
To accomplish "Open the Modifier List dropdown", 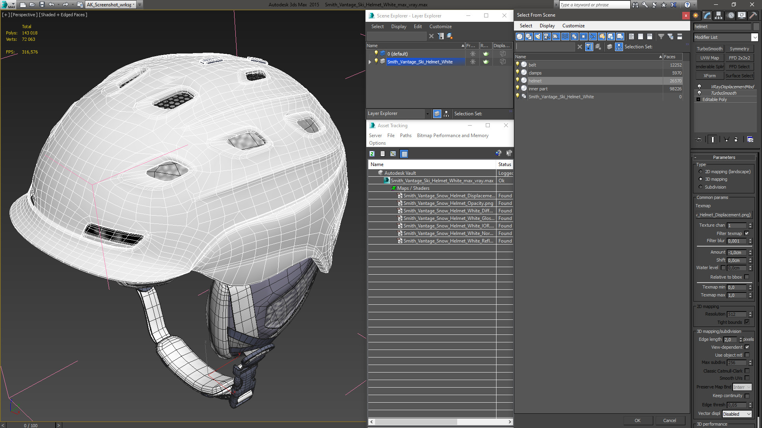I will [754, 37].
